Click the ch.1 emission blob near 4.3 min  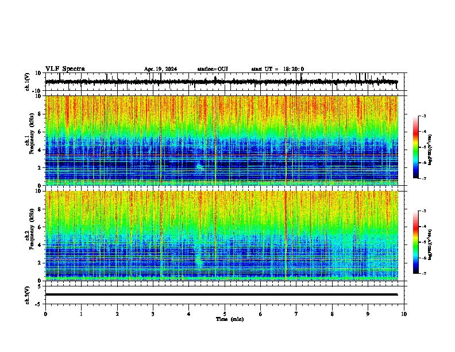199,167
